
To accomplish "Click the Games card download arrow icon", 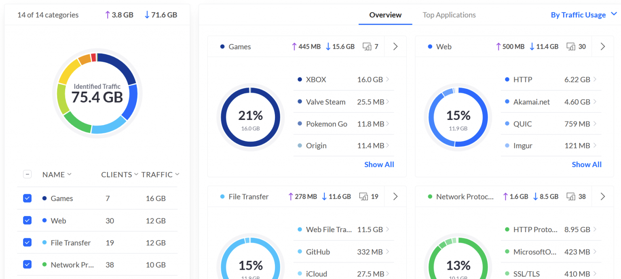I will pyautogui.click(x=328, y=46).
